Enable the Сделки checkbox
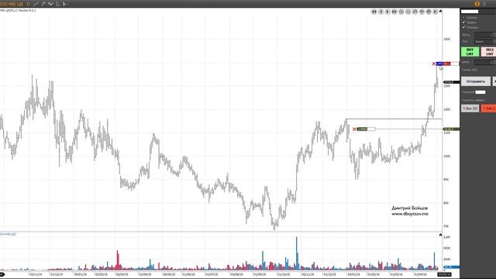The height and width of the screenshot is (279, 496). pyautogui.click(x=464, y=17)
